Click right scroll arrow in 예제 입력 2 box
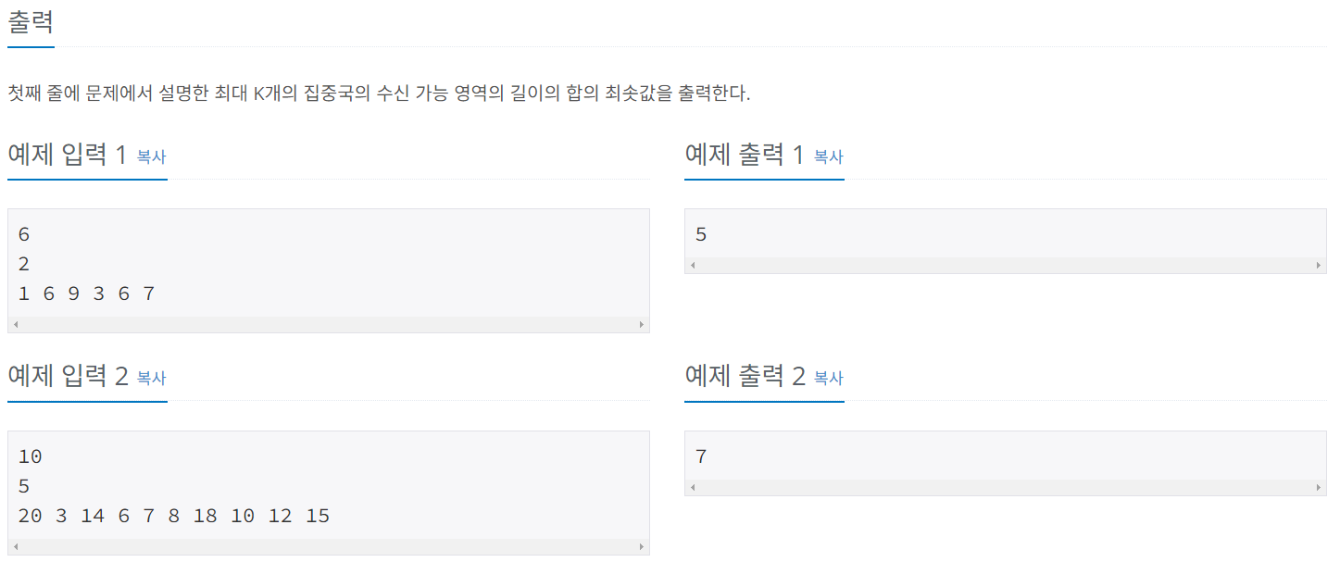This screenshot has height=562, width=1340. (x=642, y=547)
